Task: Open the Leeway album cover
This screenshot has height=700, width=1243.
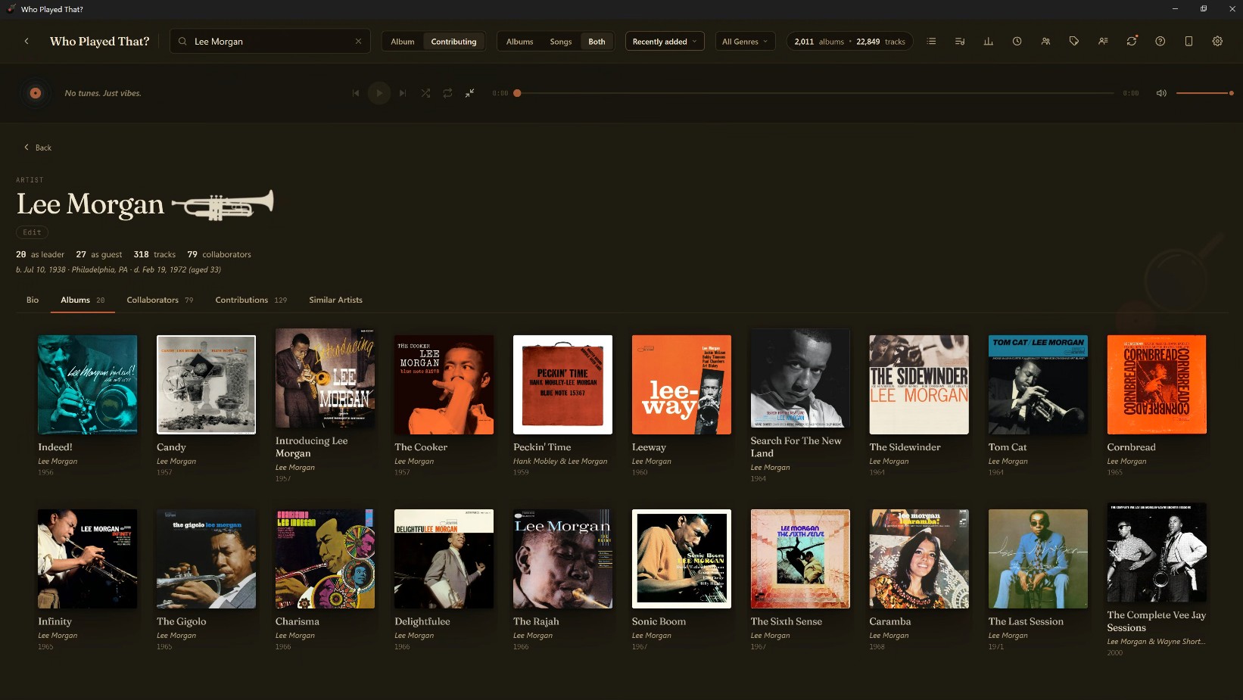Action: click(681, 384)
